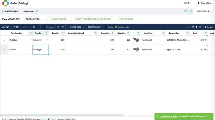Click the swap arrows icon in toolbar

pyautogui.click(x=192, y=27)
